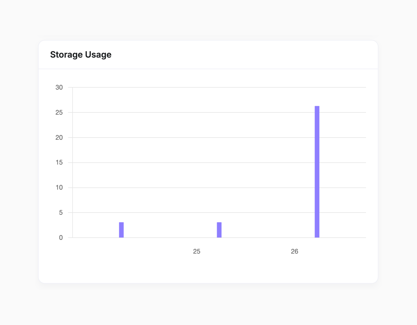
Task: Click the leftmost short purple bar
Action: click(x=121, y=230)
